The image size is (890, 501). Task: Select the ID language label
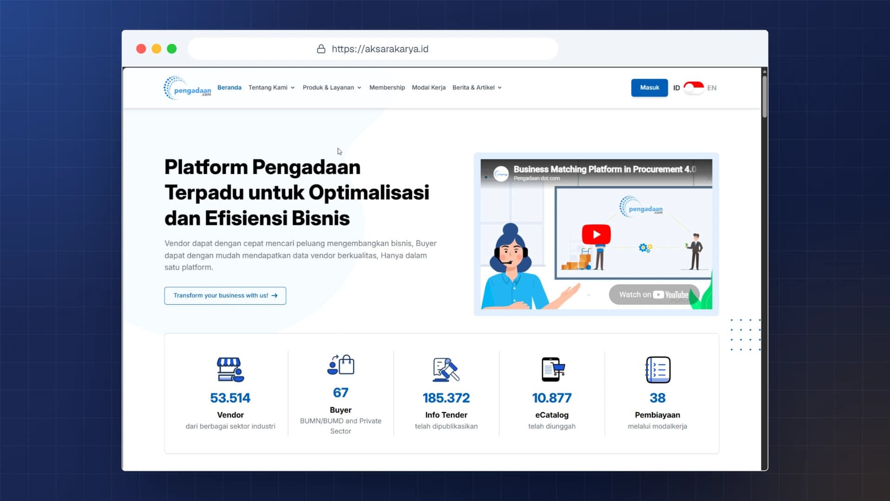(676, 88)
